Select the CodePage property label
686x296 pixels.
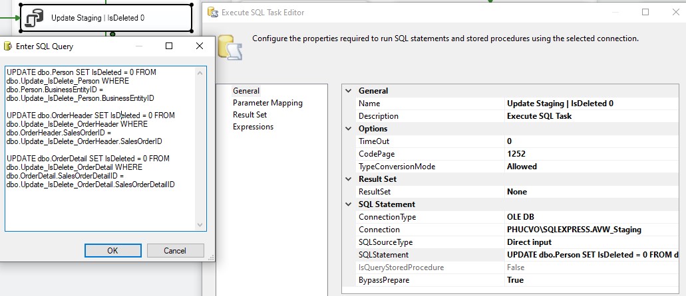coord(376,154)
